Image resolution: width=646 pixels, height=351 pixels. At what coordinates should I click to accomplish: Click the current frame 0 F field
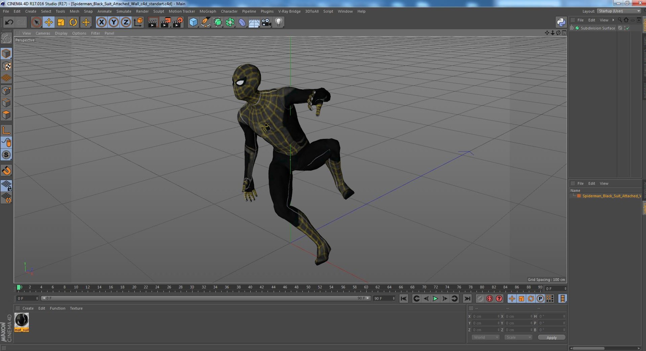click(x=28, y=298)
